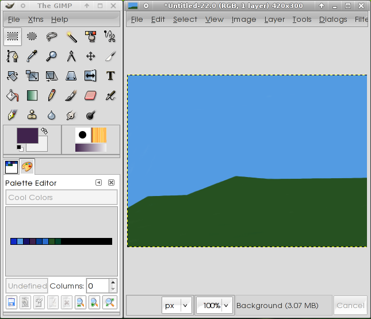This screenshot has height=319, width=371.
Task: Open the 100% zoom dropdown
Action: (215, 306)
